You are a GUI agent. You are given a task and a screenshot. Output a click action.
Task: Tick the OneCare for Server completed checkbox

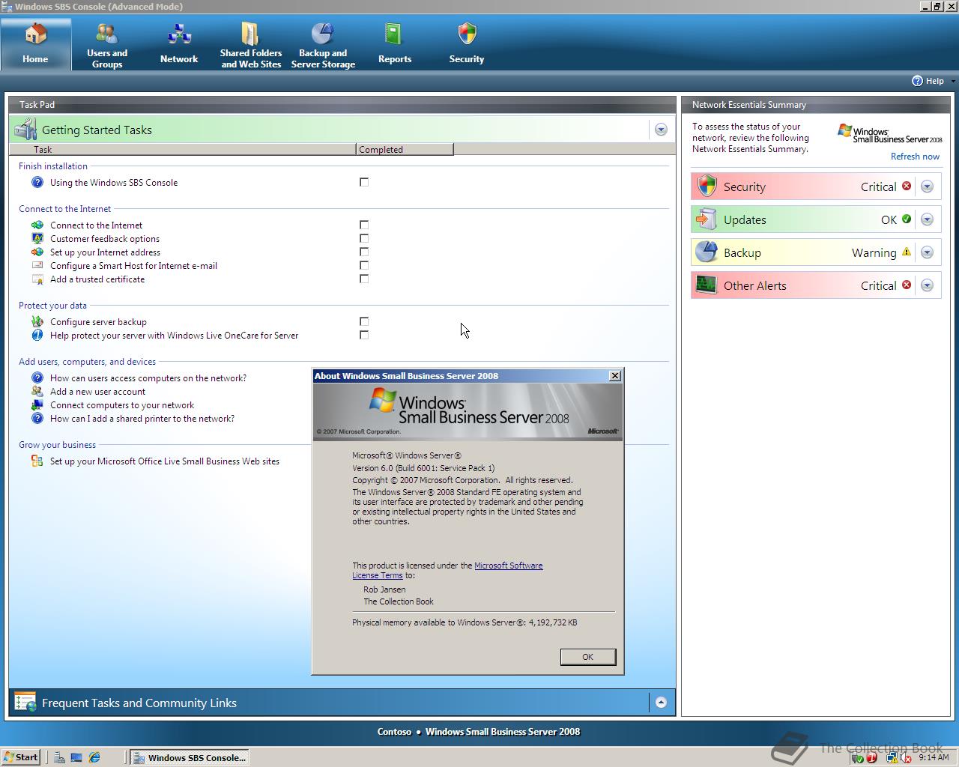point(364,335)
